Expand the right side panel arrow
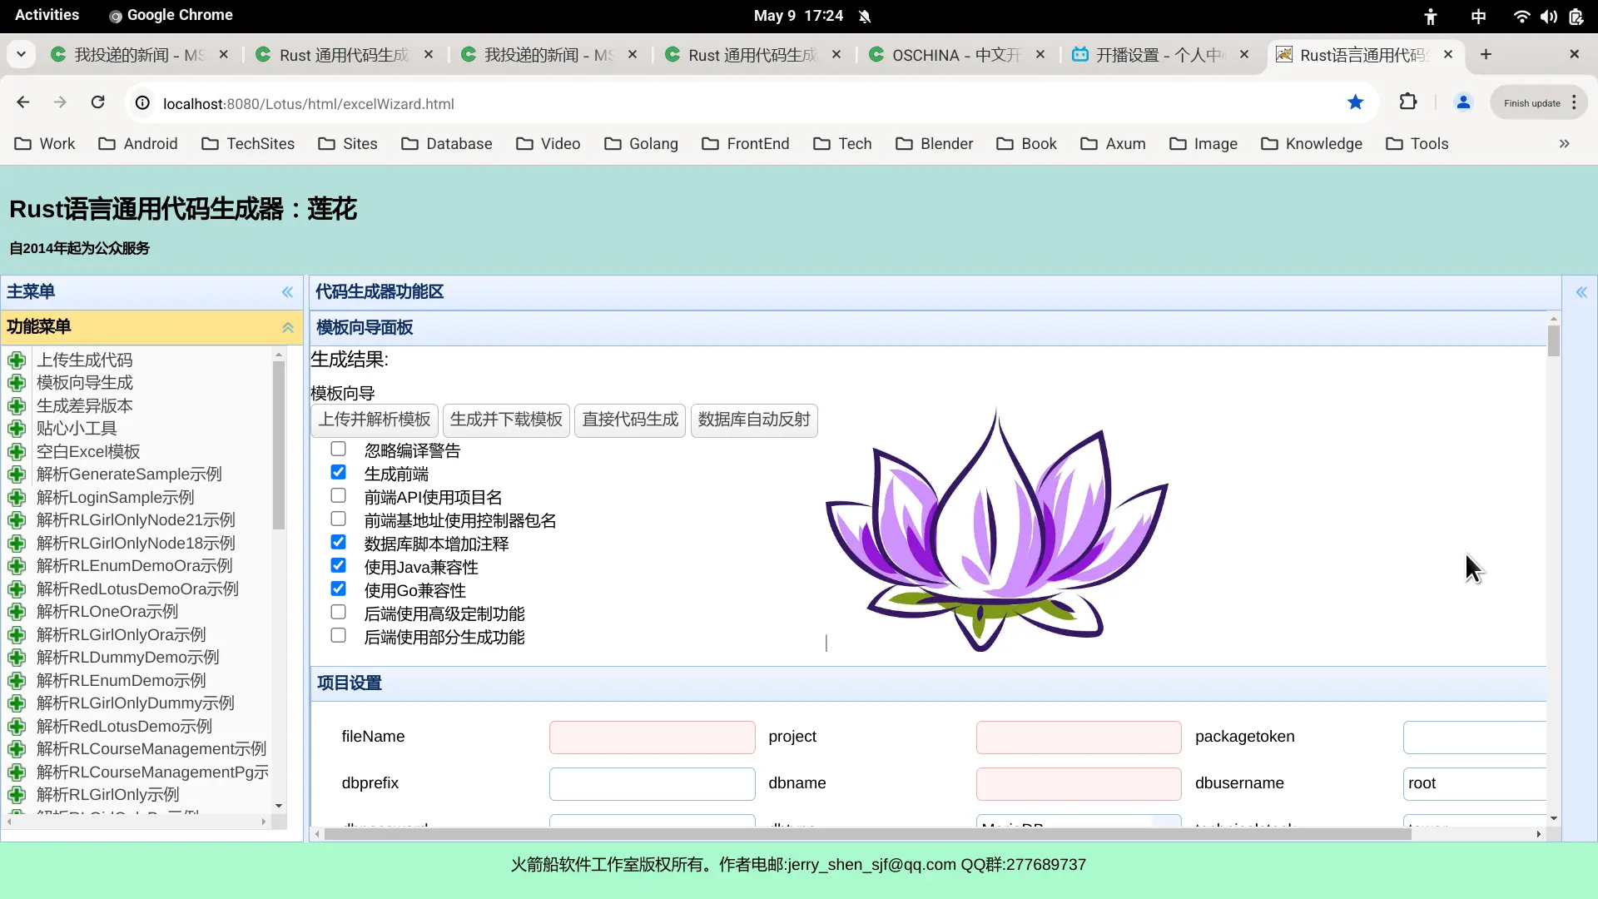1598x899 pixels. (x=1581, y=292)
